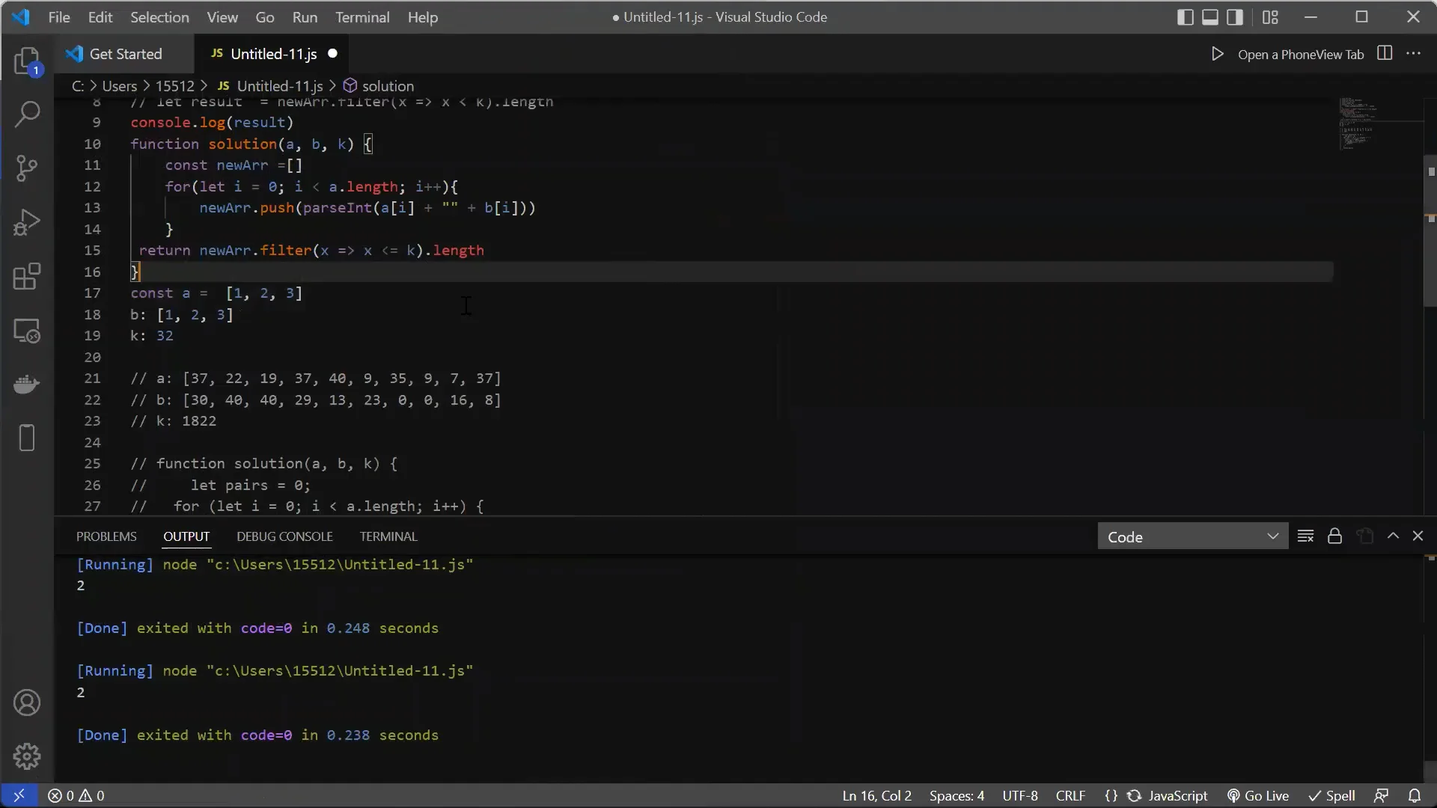Open the Explorer view in activity bar

28,61
